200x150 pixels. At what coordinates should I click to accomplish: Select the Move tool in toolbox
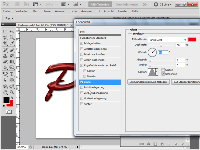12,31
